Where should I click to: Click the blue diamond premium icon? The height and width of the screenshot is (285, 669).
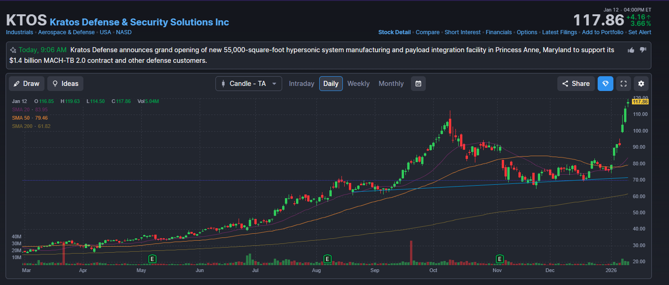pos(606,84)
